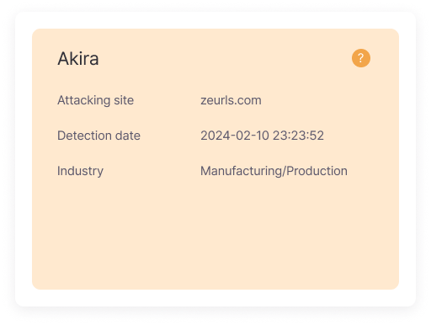Click the letter A in Akira heading

tap(63, 59)
